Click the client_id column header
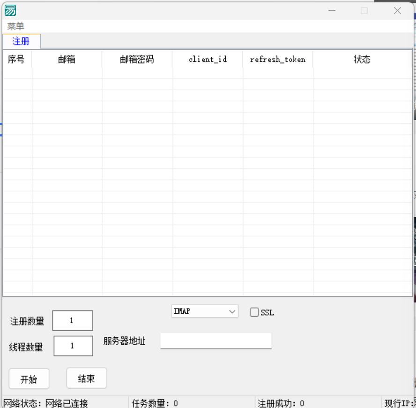The image size is (416, 408). click(207, 59)
